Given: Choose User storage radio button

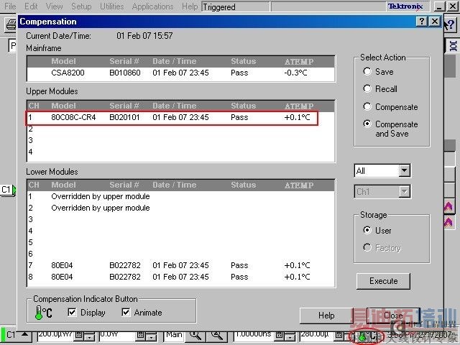Looking at the screenshot, I should coord(367,230).
